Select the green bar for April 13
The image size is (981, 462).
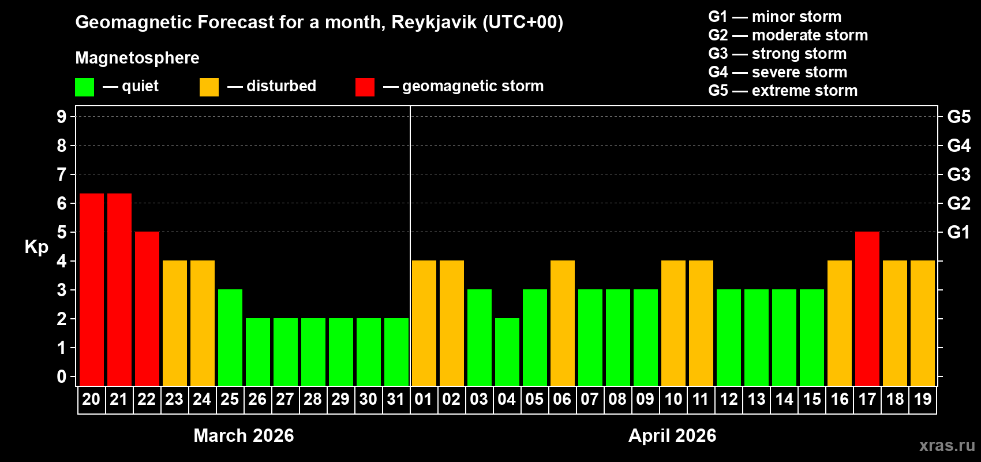click(x=757, y=337)
